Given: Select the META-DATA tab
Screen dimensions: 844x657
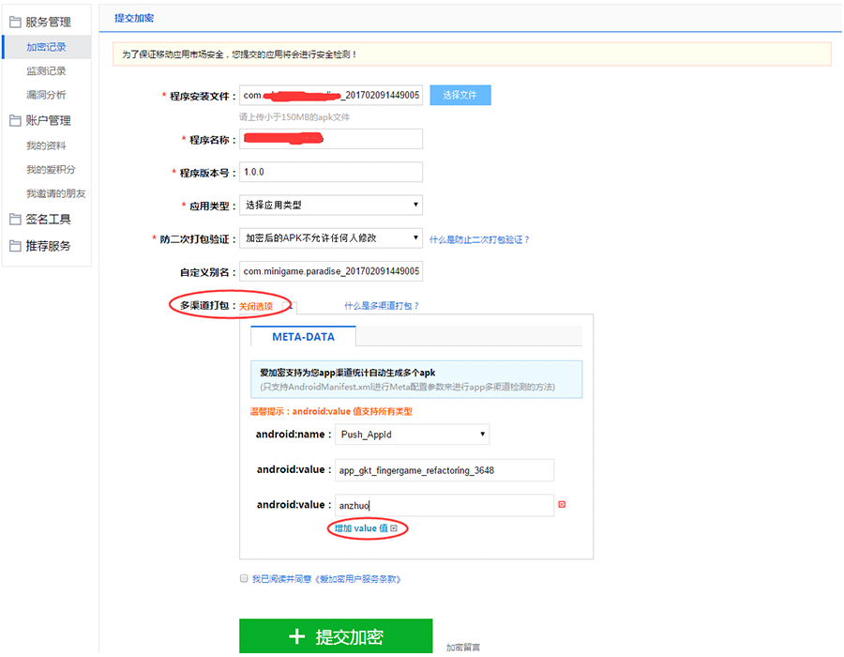Looking at the screenshot, I should (x=303, y=336).
